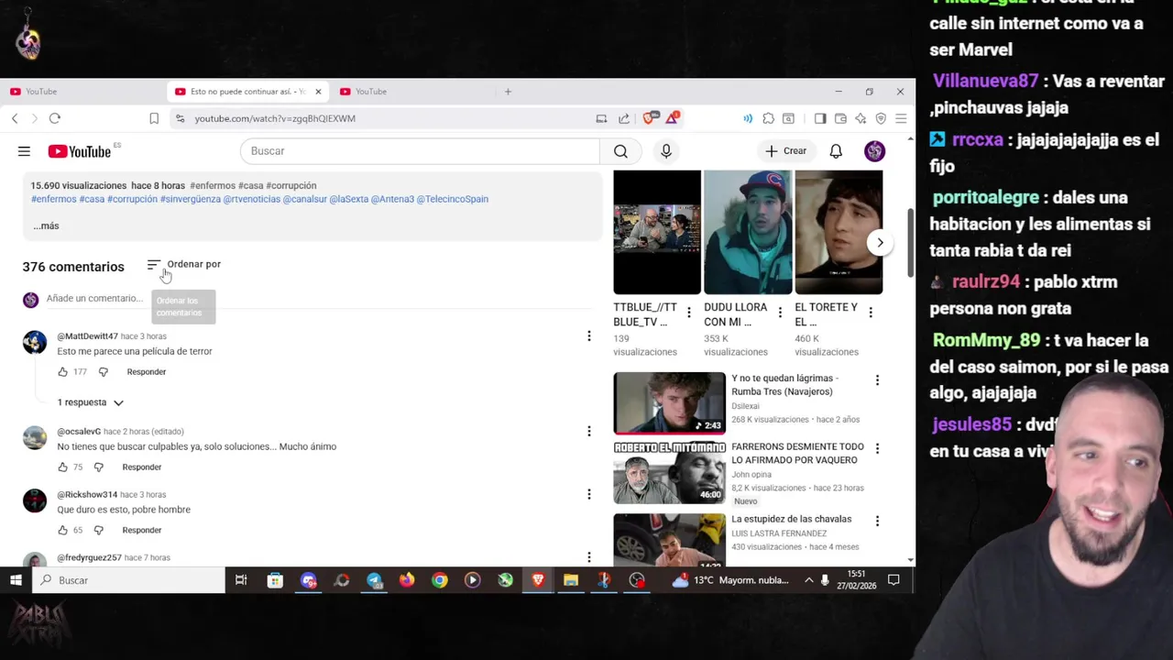Switch to the third YouTube tab
1173x660 pixels.
[x=412, y=92]
